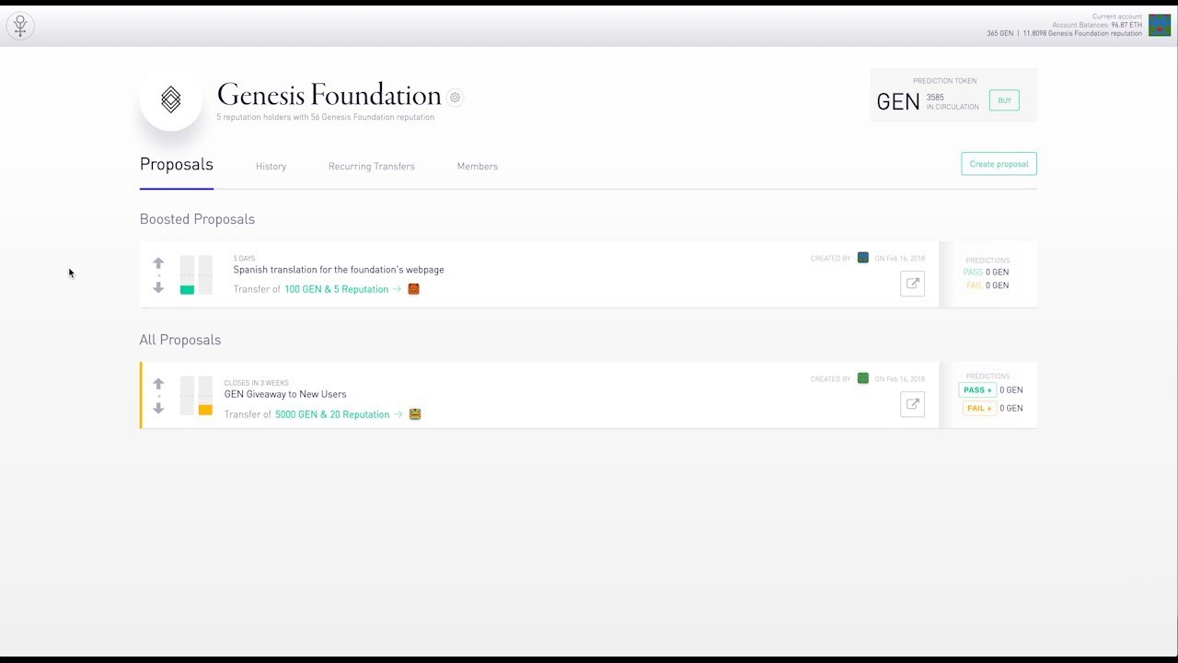Viewport: 1178px width, 663px height.
Task: Open external link of Spanish translation proposal
Action: click(912, 284)
